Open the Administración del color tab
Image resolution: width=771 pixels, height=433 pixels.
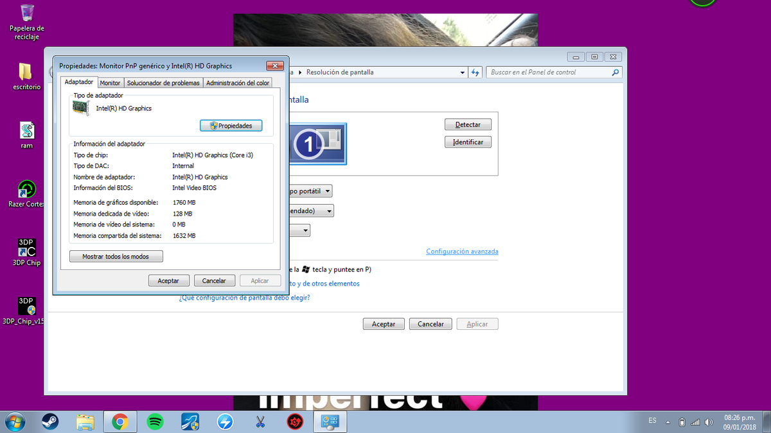click(238, 83)
